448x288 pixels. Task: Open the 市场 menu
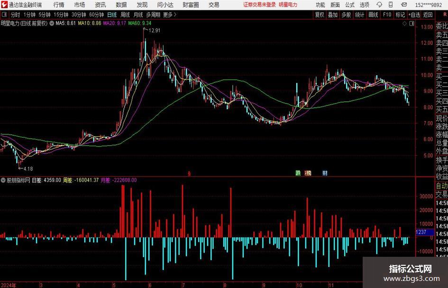coord(80,5)
